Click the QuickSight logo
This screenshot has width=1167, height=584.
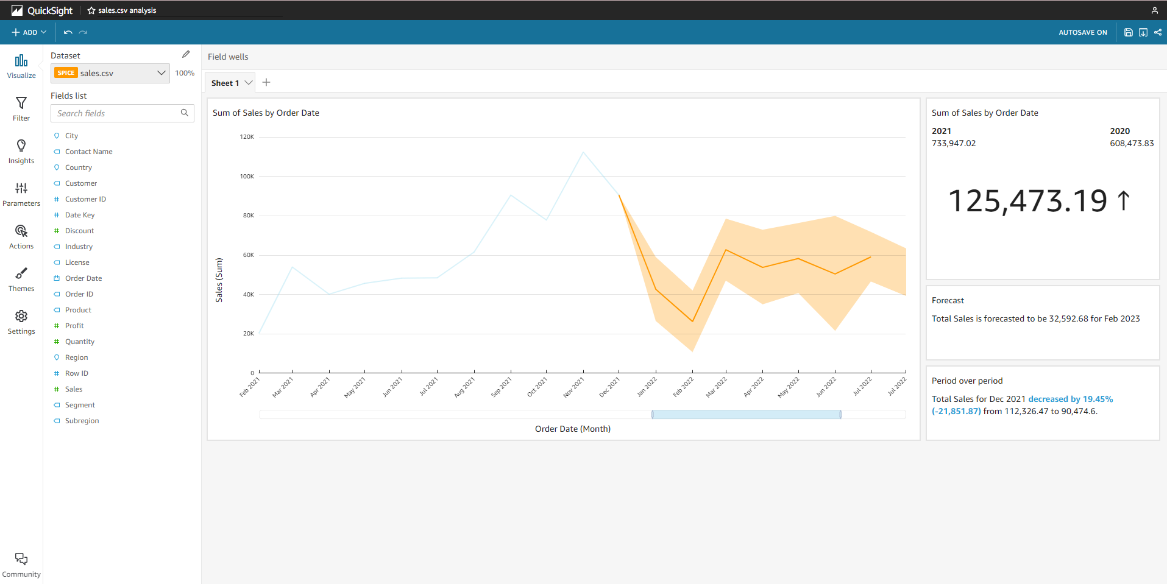(x=42, y=10)
